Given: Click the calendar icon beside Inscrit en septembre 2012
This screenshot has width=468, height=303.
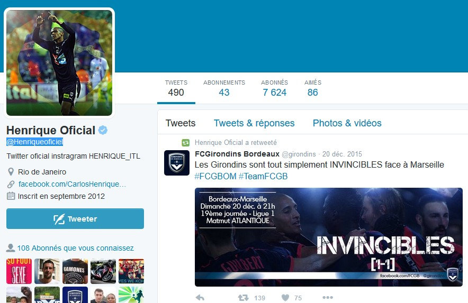Looking at the screenshot, I should click(11, 196).
